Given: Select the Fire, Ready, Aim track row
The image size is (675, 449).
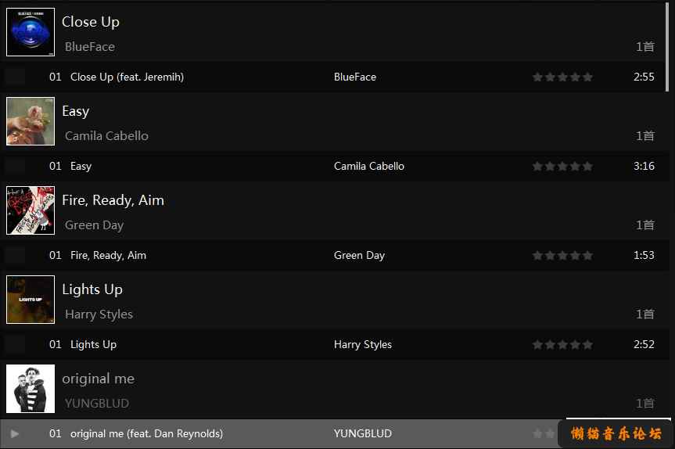Looking at the screenshot, I should point(334,255).
